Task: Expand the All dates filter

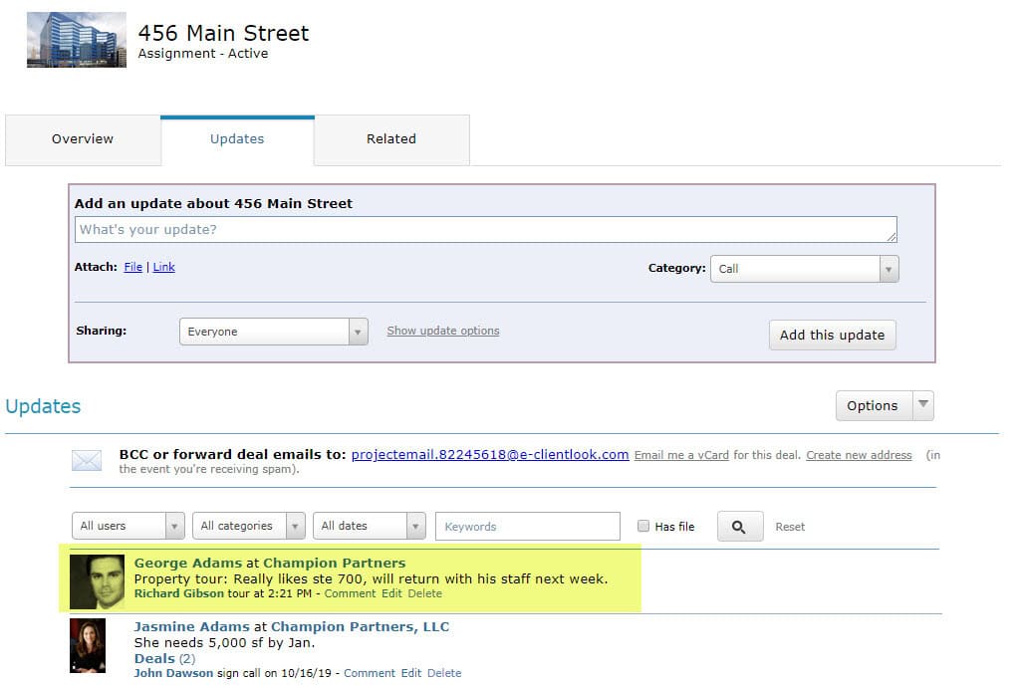Action: click(370, 526)
